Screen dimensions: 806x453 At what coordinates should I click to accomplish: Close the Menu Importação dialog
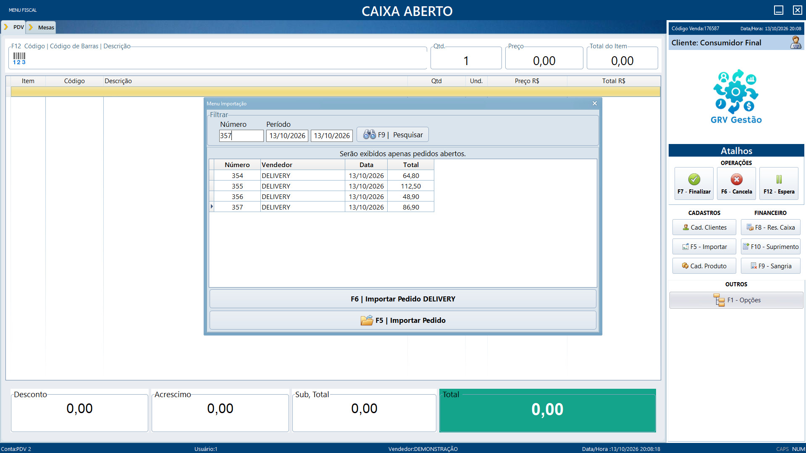click(594, 103)
